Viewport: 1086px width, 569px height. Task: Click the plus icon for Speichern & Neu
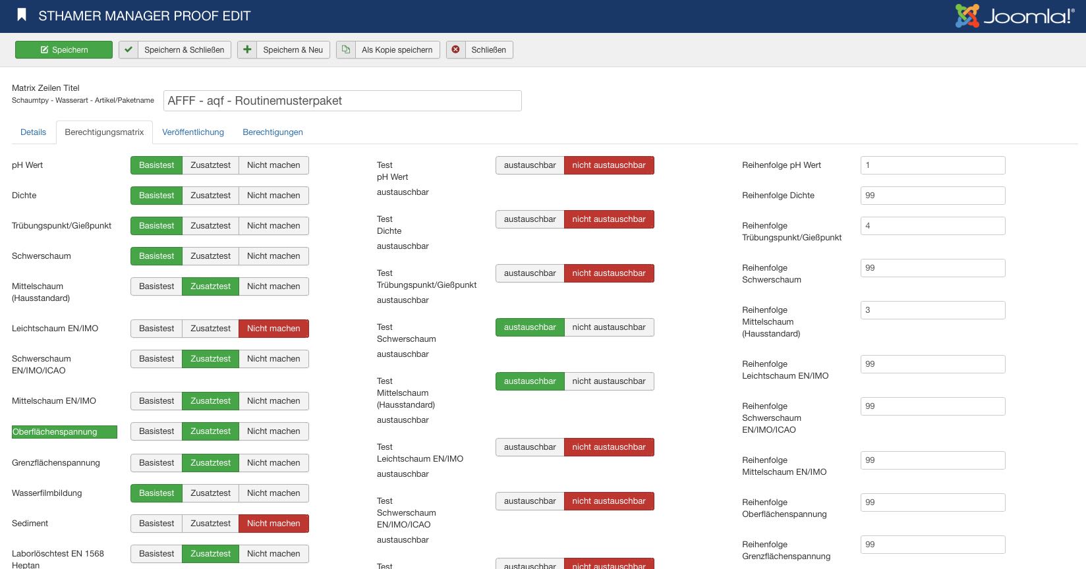[x=247, y=50]
